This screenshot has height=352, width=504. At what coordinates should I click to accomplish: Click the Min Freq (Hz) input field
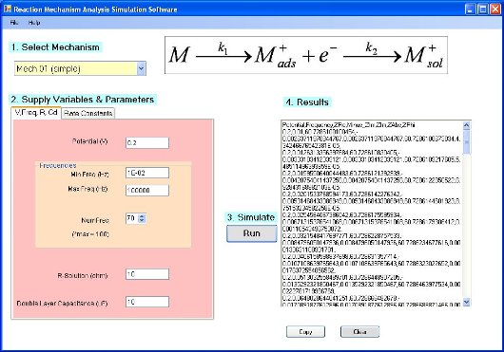[147, 173]
